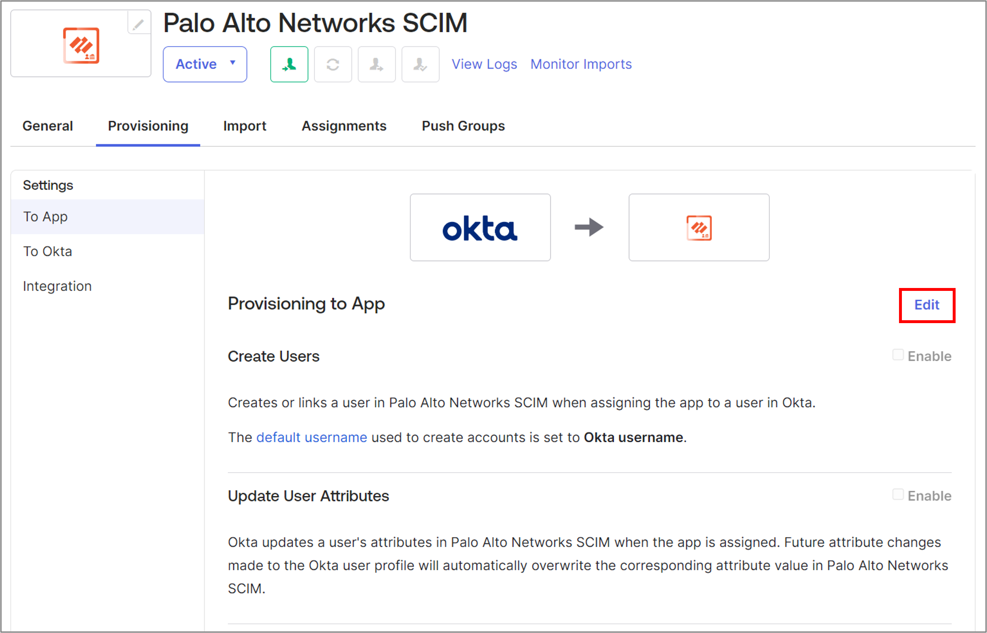The height and width of the screenshot is (633, 987).
Task: Open View Logs link
Action: pyautogui.click(x=484, y=64)
